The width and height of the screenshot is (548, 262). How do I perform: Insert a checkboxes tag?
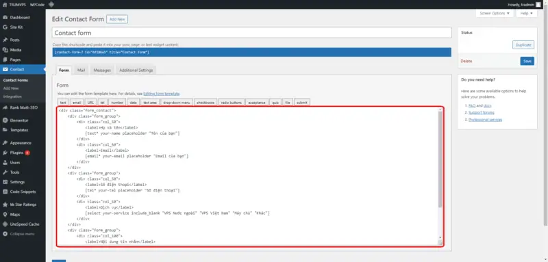(x=206, y=103)
